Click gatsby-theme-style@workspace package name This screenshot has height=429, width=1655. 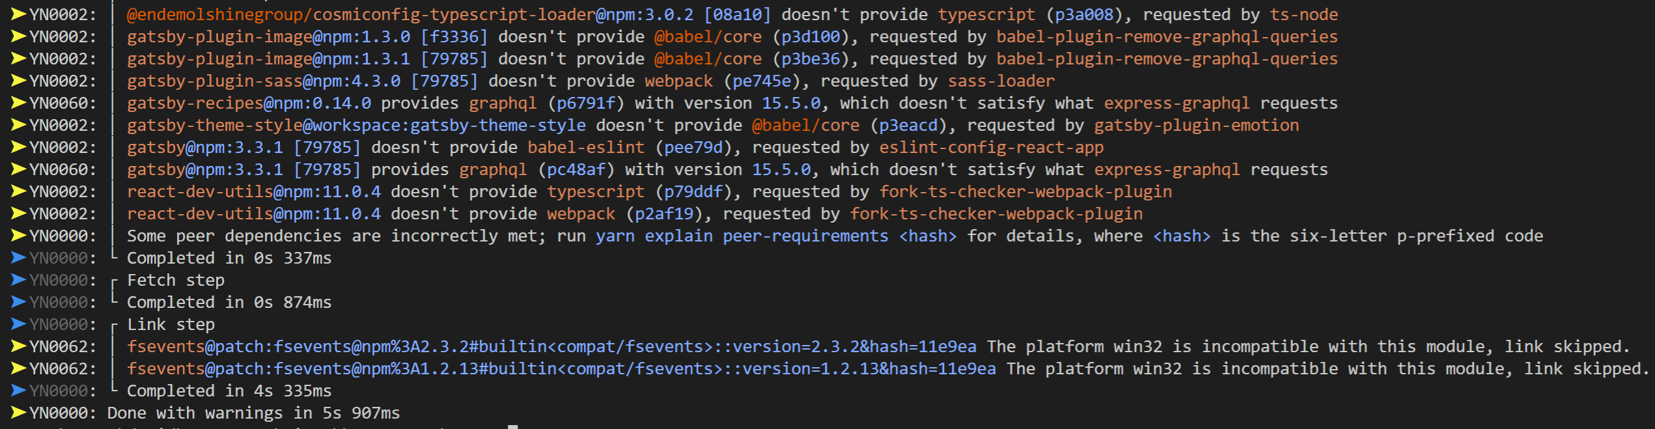click(356, 125)
